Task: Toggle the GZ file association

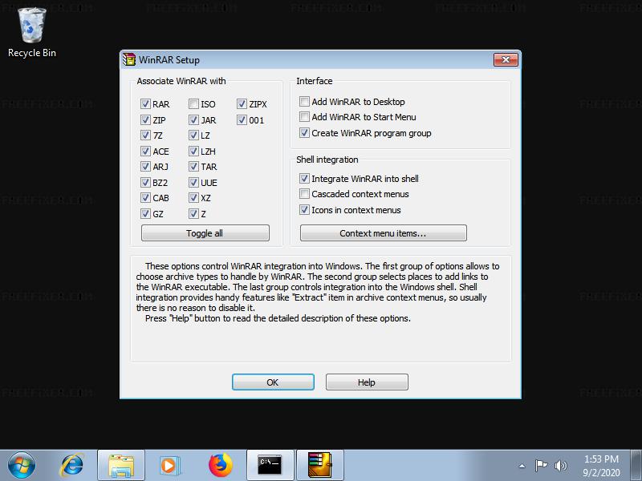Action: [145, 213]
